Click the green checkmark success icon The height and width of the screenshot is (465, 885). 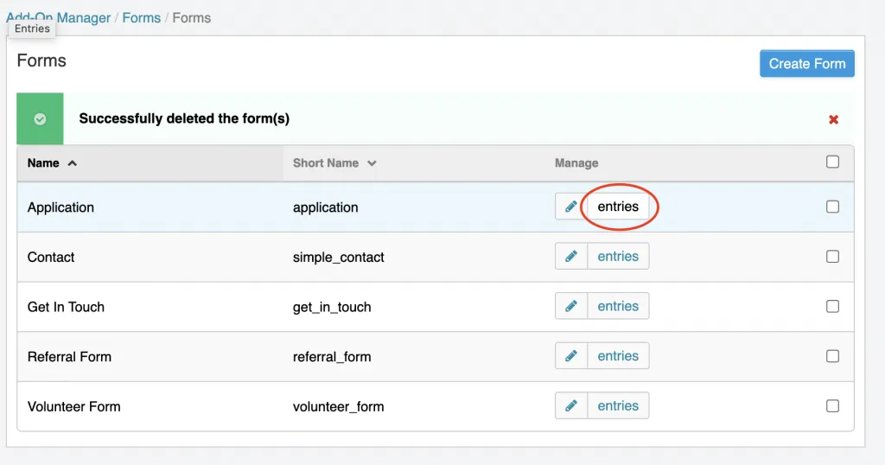tap(40, 118)
